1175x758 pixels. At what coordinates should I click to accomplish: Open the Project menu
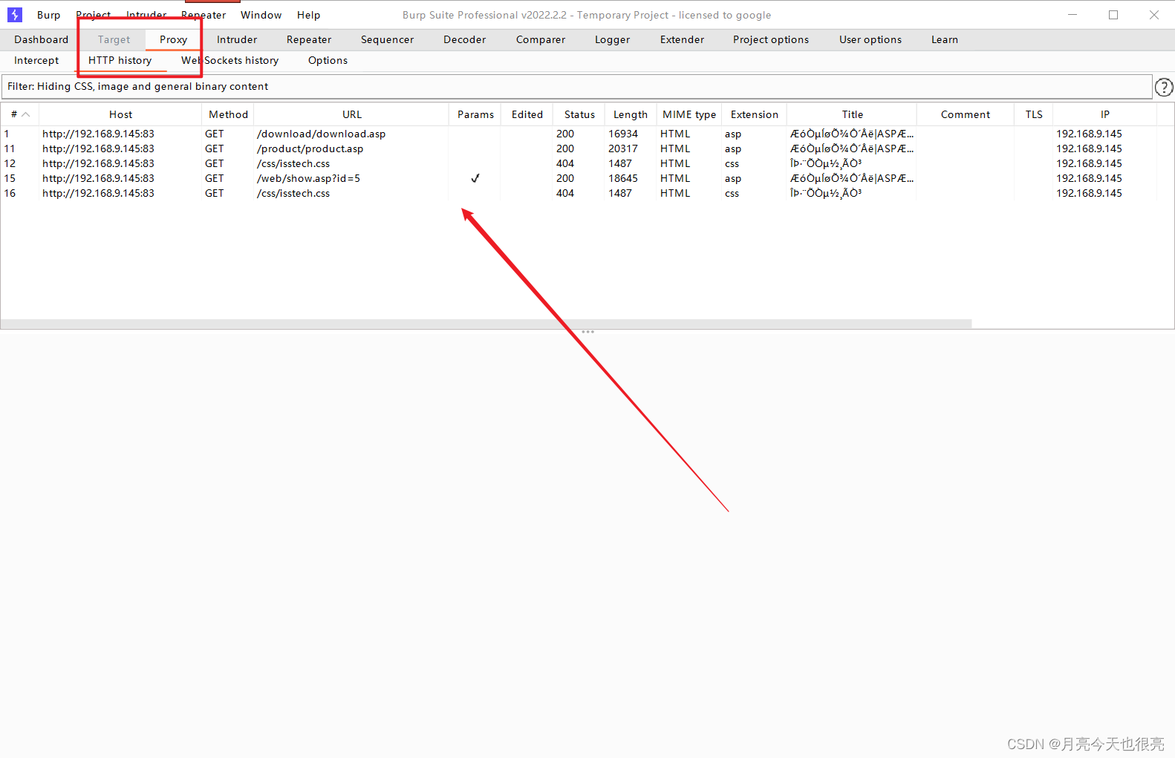[x=94, y=15]
